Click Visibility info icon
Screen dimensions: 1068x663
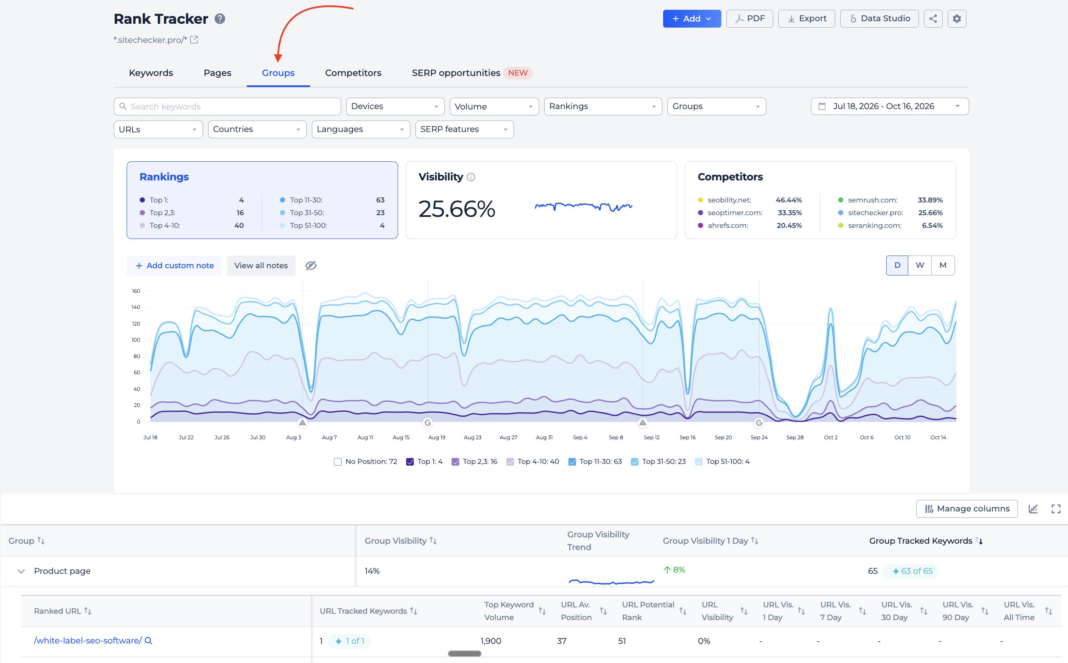[471, 177]
